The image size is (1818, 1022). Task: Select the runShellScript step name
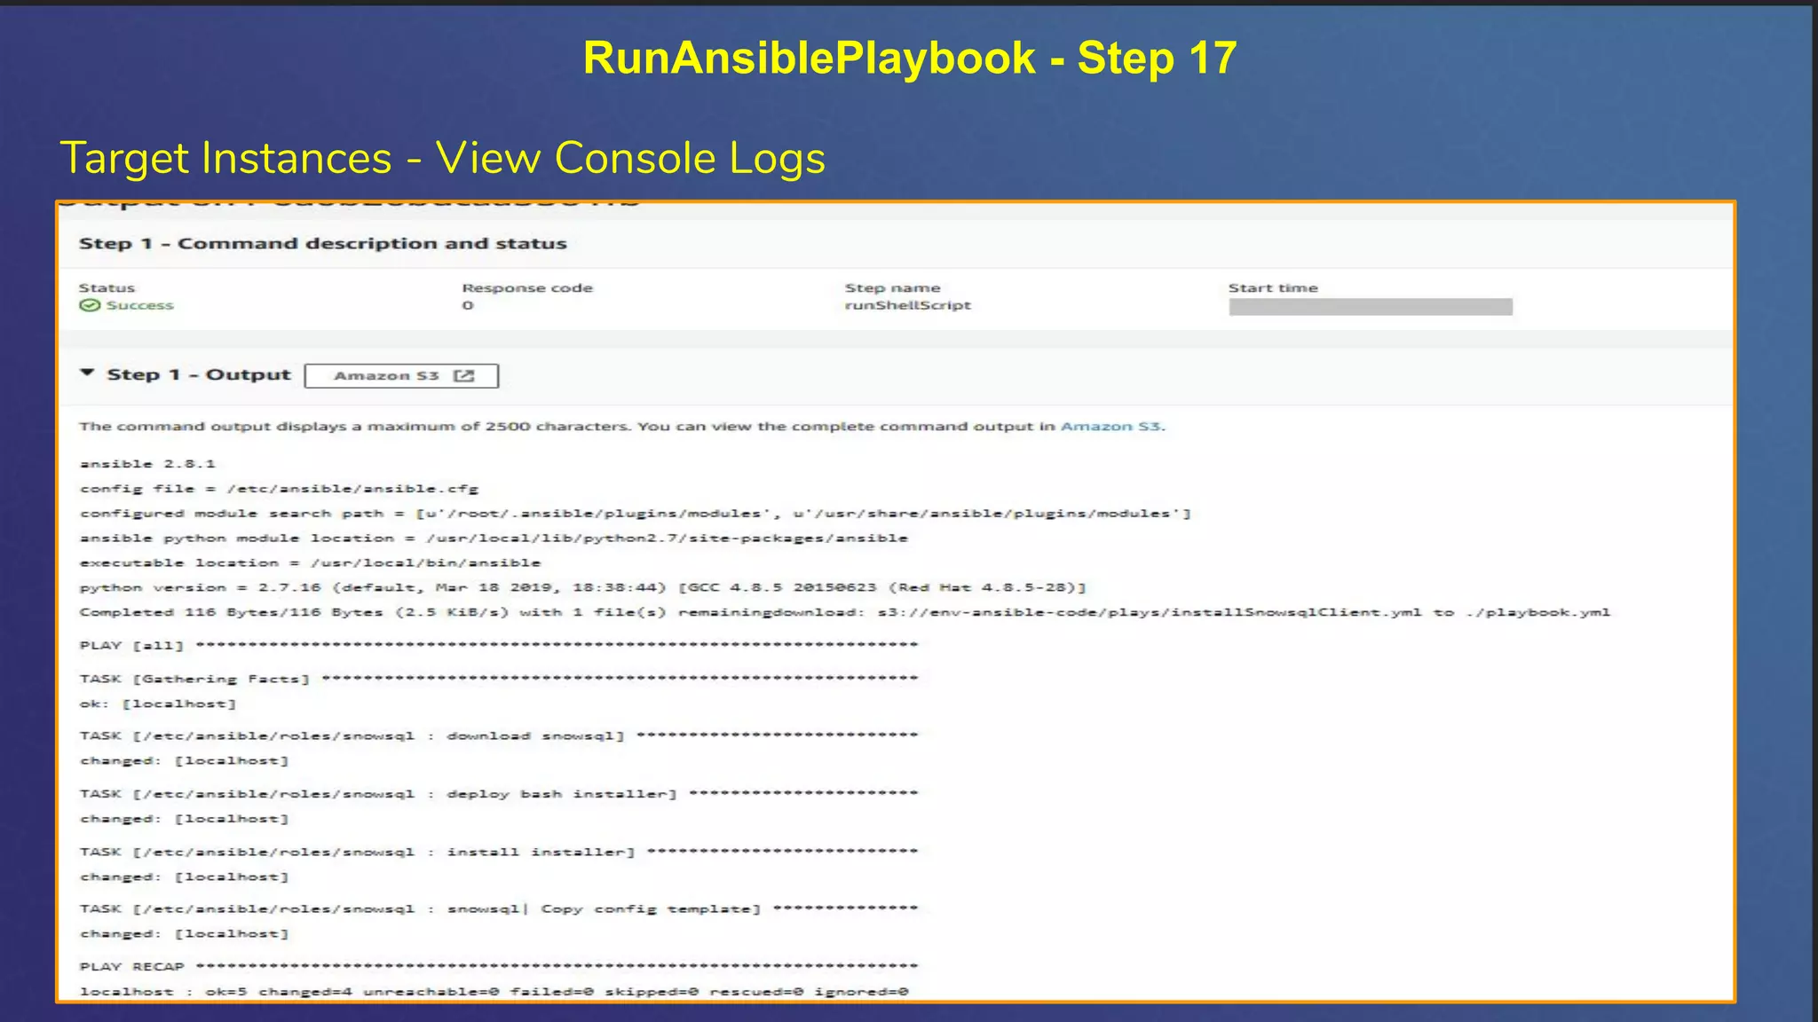[907, 305]
